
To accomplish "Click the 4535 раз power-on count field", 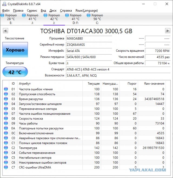I will pos(158,57).
